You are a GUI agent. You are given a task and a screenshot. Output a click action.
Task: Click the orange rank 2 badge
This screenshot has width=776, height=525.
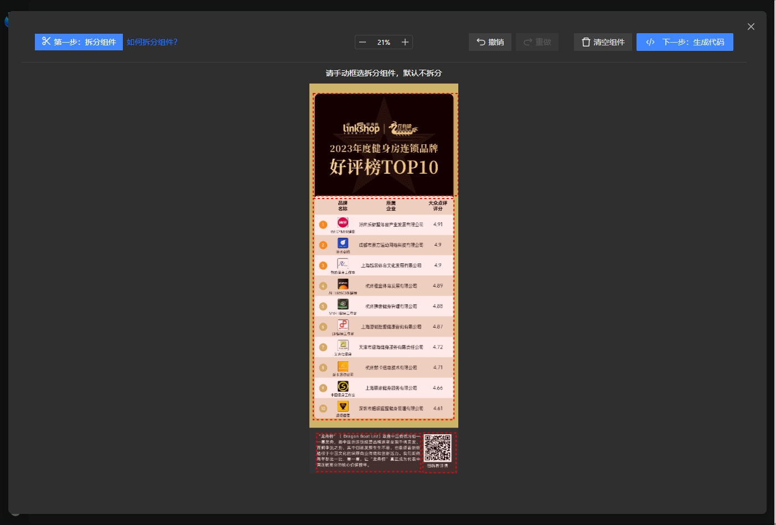323,245
